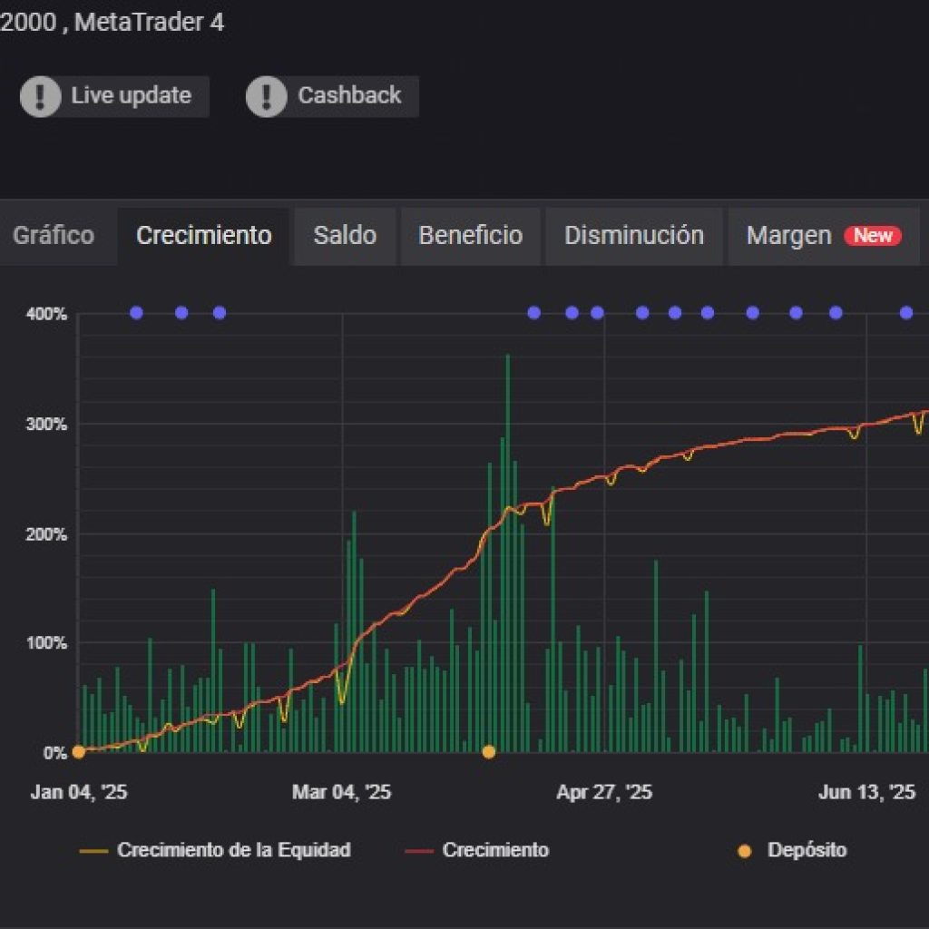Show the Beneficio tab
This screenshot has width=929, height=929.
pos(470,236)
